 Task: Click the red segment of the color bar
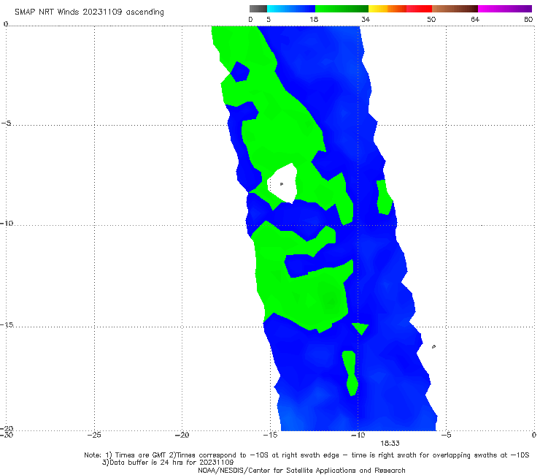tap(419, 9)
